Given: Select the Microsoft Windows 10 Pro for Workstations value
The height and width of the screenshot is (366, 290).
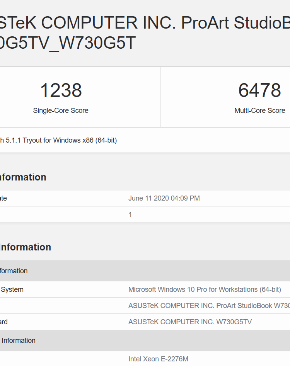Looking at the screenshot, I should (x=205, y=289).
